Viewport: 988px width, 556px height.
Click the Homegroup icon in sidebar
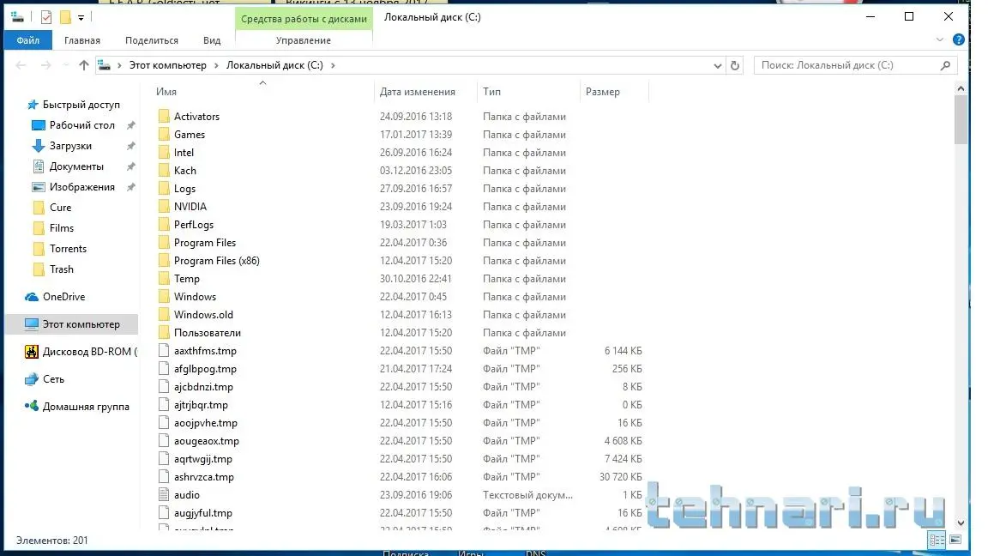tap(32, 406)
